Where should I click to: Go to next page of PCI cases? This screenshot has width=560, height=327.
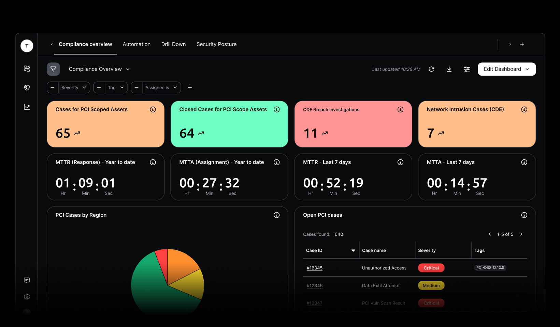(521, 234)
